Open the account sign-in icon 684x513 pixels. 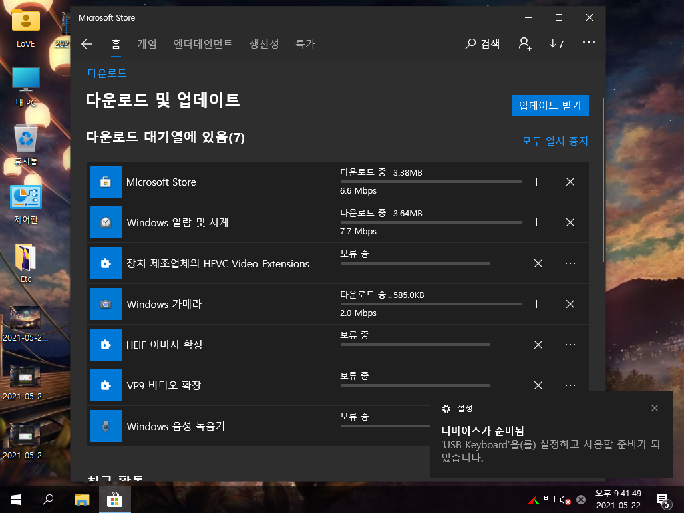point(525,44)
